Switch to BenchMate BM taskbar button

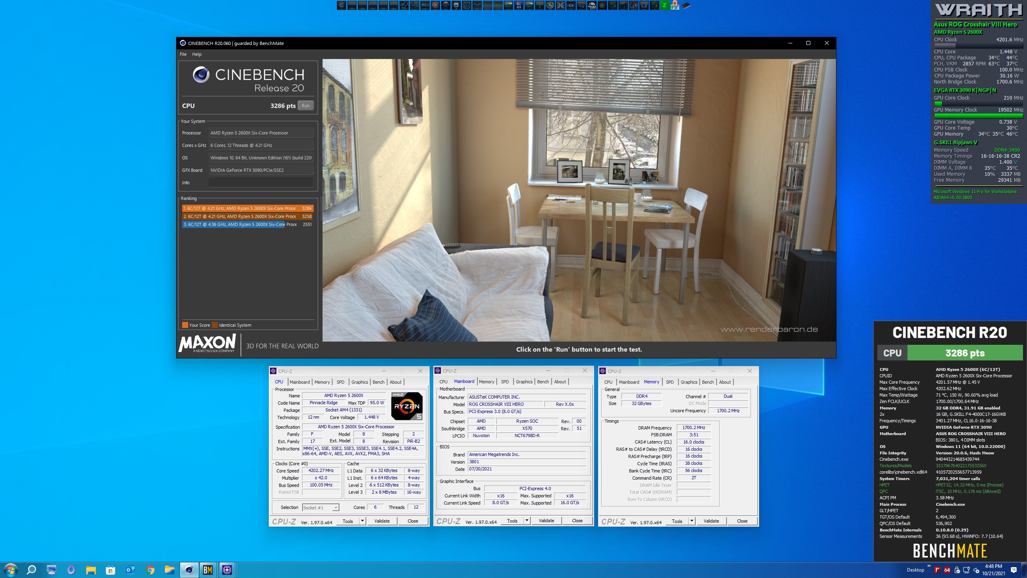coord(208,570)
